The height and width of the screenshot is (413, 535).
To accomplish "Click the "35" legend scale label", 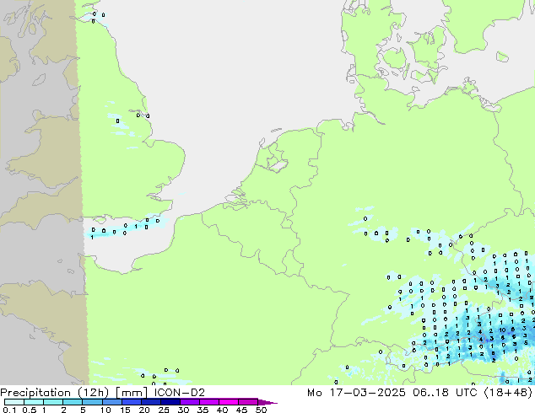I will (203, 410).
